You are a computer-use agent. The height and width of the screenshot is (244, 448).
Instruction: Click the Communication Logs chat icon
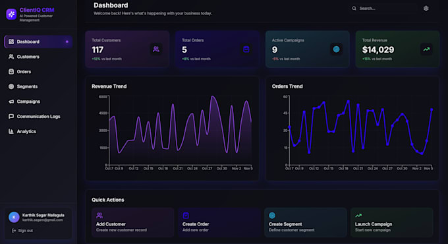tap(11, 117)
